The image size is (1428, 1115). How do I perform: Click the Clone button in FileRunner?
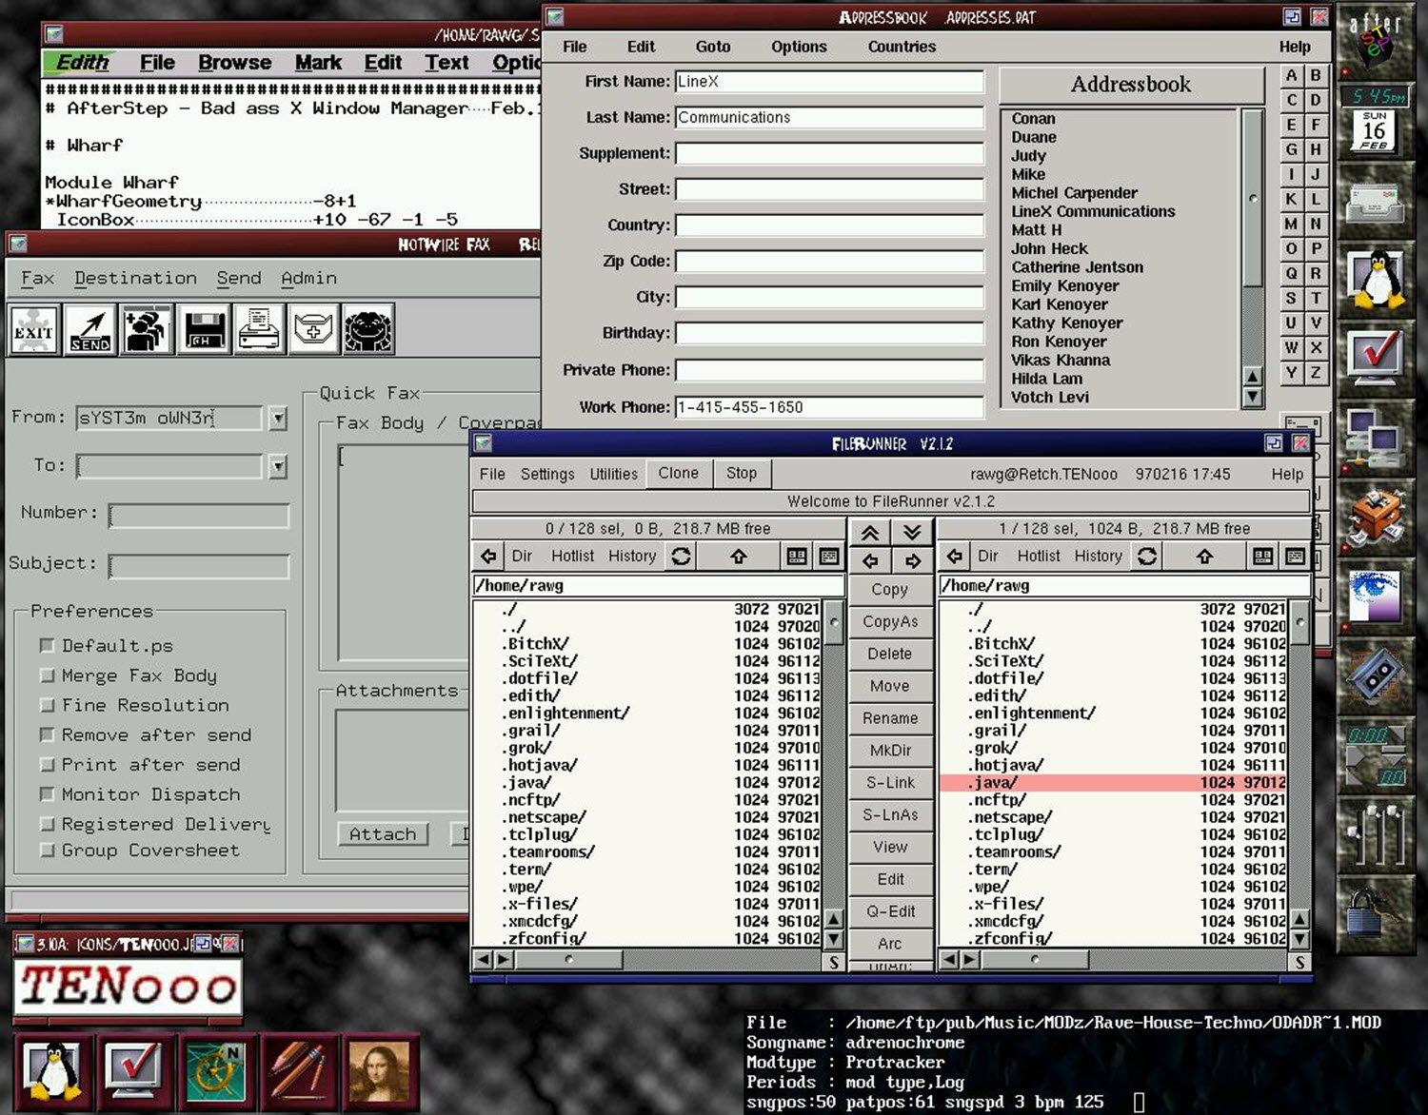(x=679, y=473)
